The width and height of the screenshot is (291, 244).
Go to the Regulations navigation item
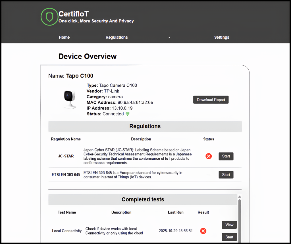pyautogui.click(x=117, y=37)
